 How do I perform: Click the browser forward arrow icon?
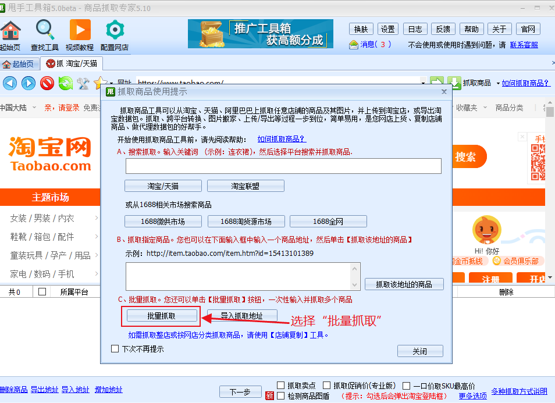pyautogui.click(x=29, y=84)
